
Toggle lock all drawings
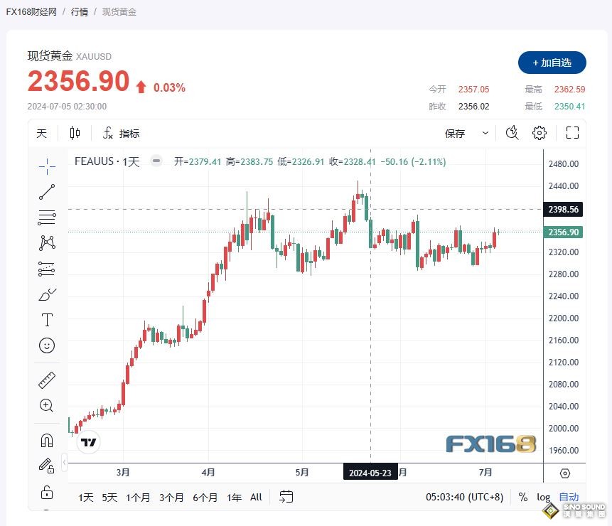[47, 492]
